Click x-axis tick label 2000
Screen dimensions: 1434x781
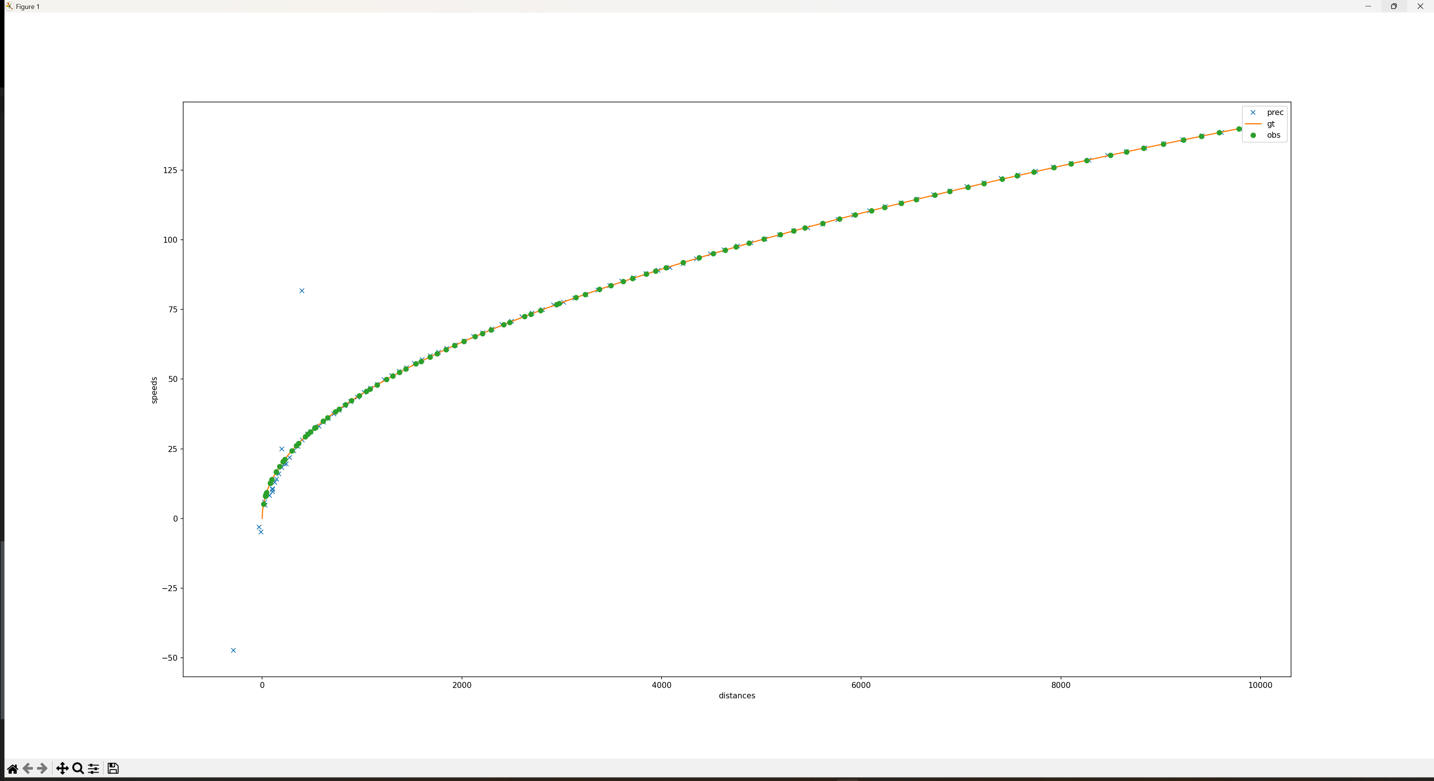pyautogui.click(x=462, y=685)
